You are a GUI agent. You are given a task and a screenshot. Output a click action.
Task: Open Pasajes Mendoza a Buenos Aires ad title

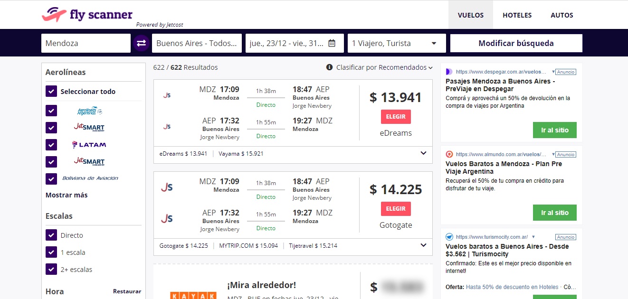500,85
